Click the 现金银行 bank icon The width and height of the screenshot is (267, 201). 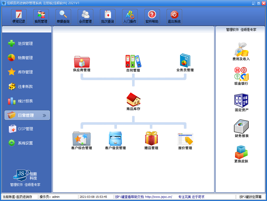[x=241, y=74]
